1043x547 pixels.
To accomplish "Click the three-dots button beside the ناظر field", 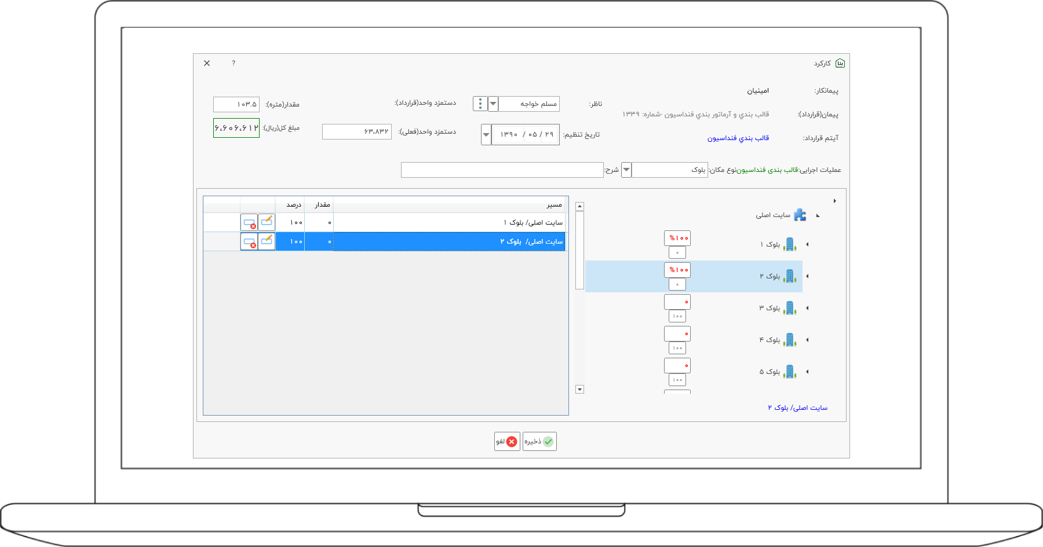I will click(x=480, y=104).
